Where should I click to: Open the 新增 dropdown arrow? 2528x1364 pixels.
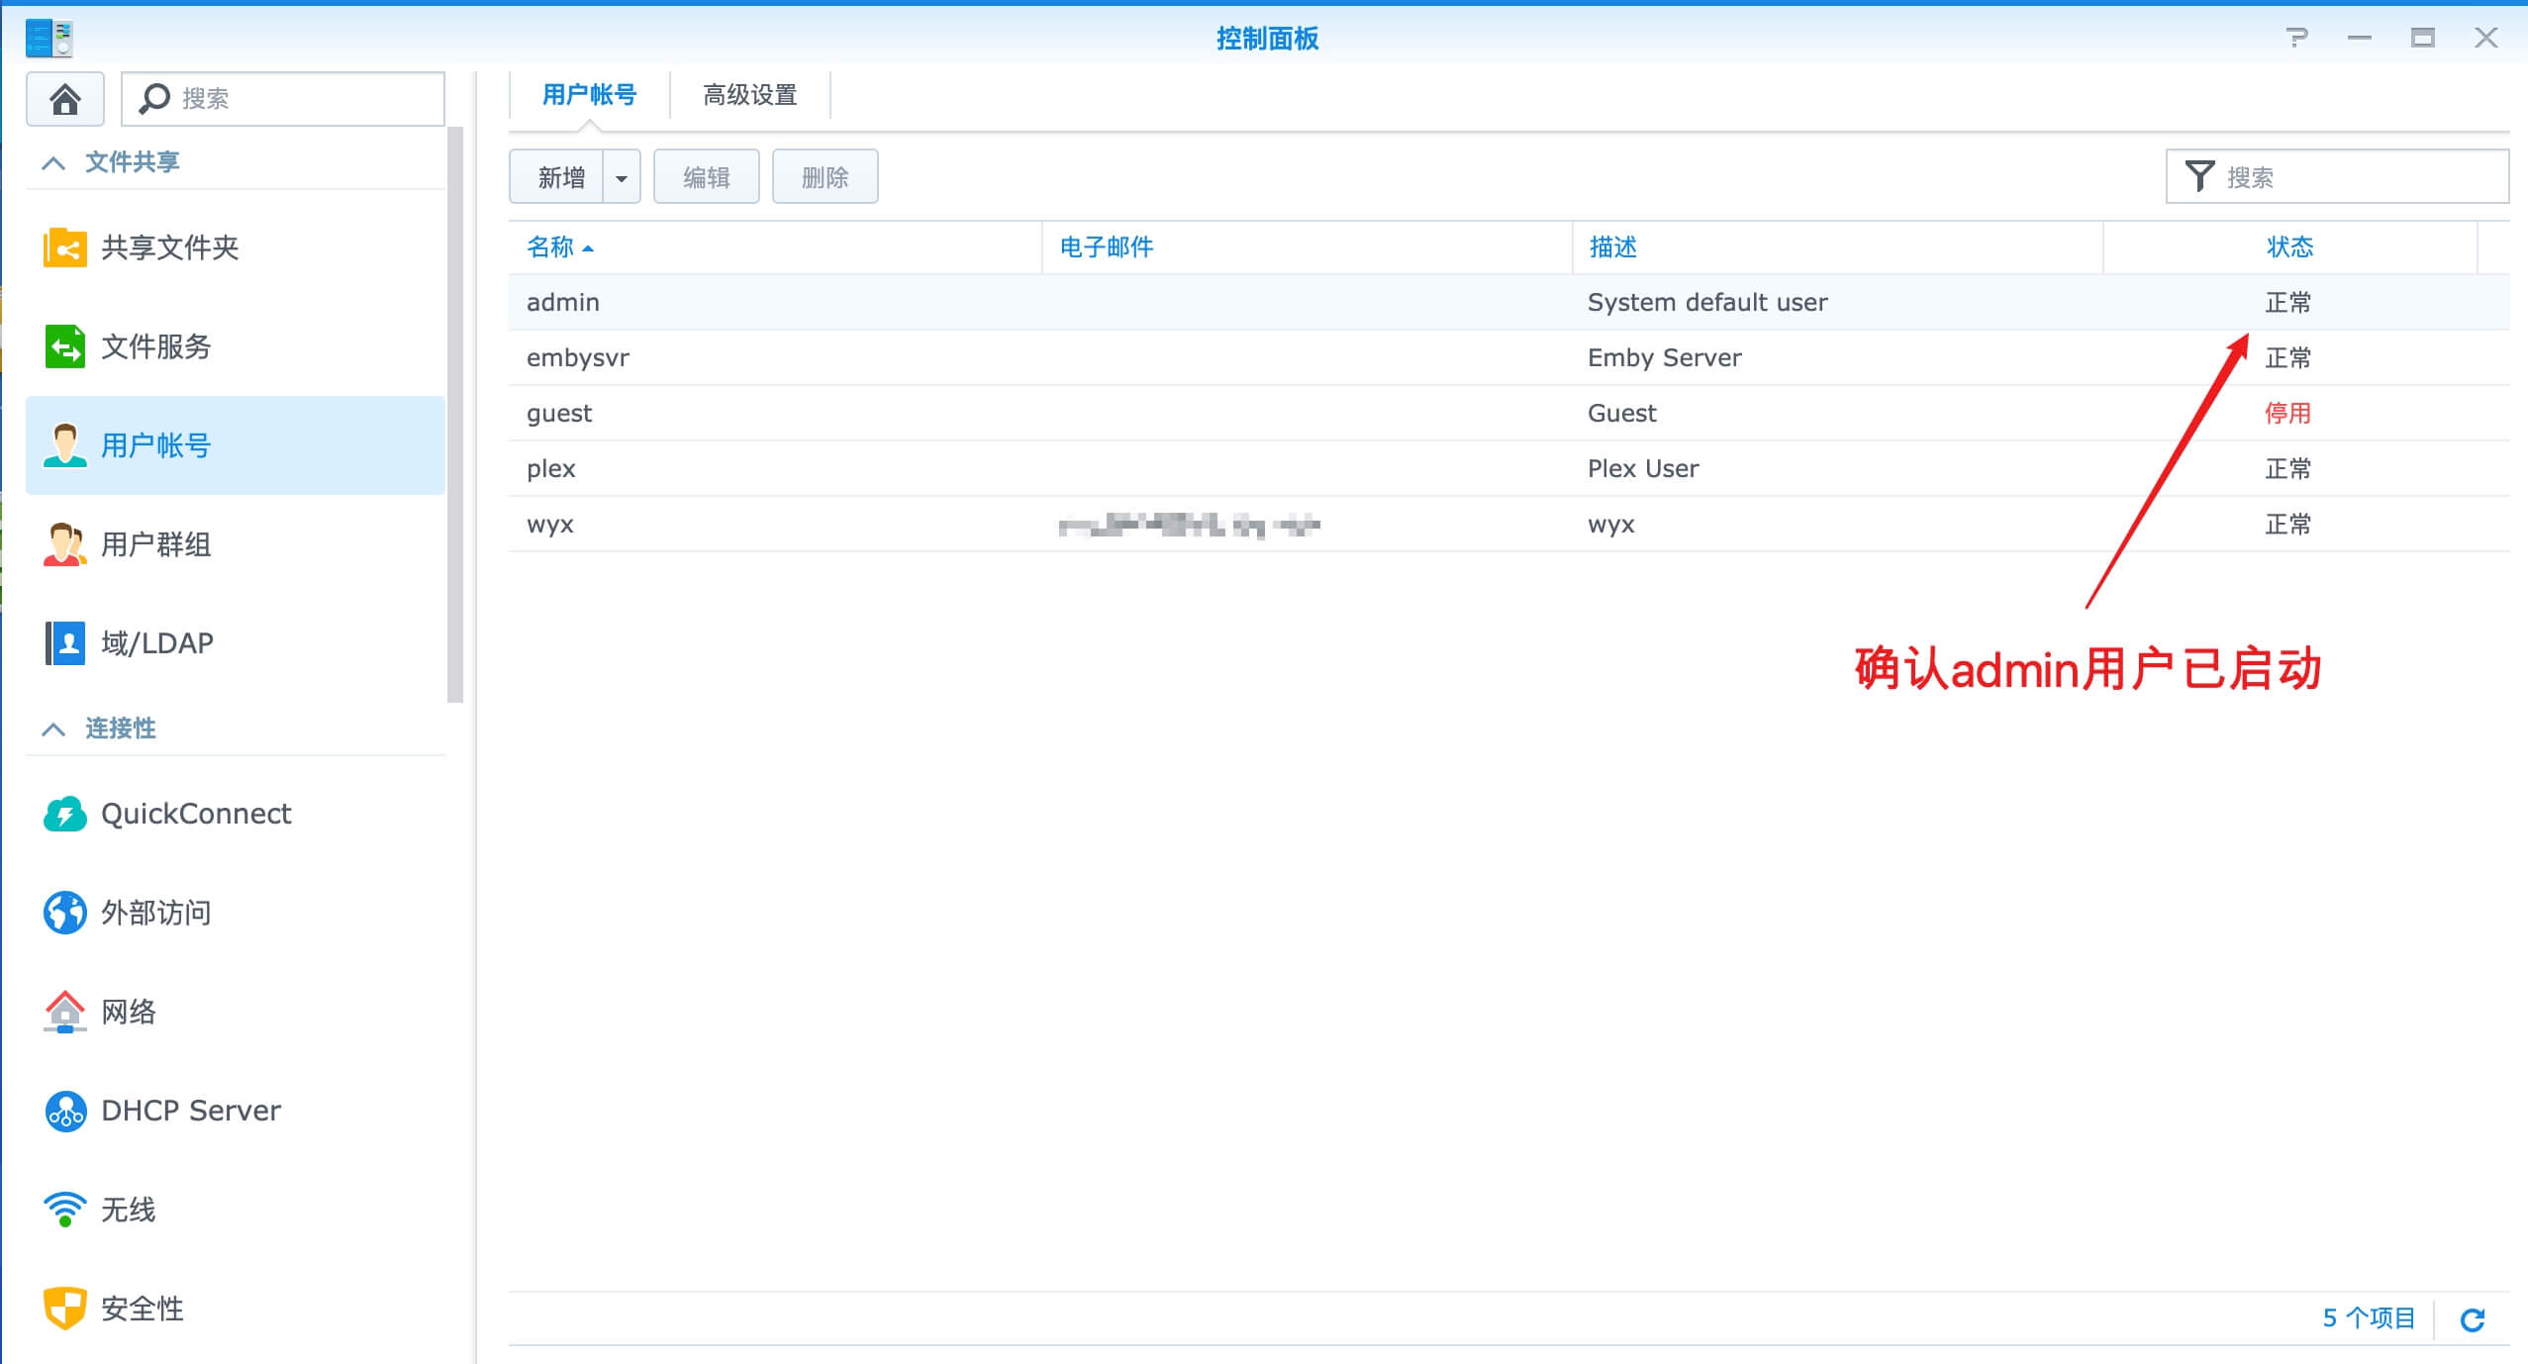point(623,175)
